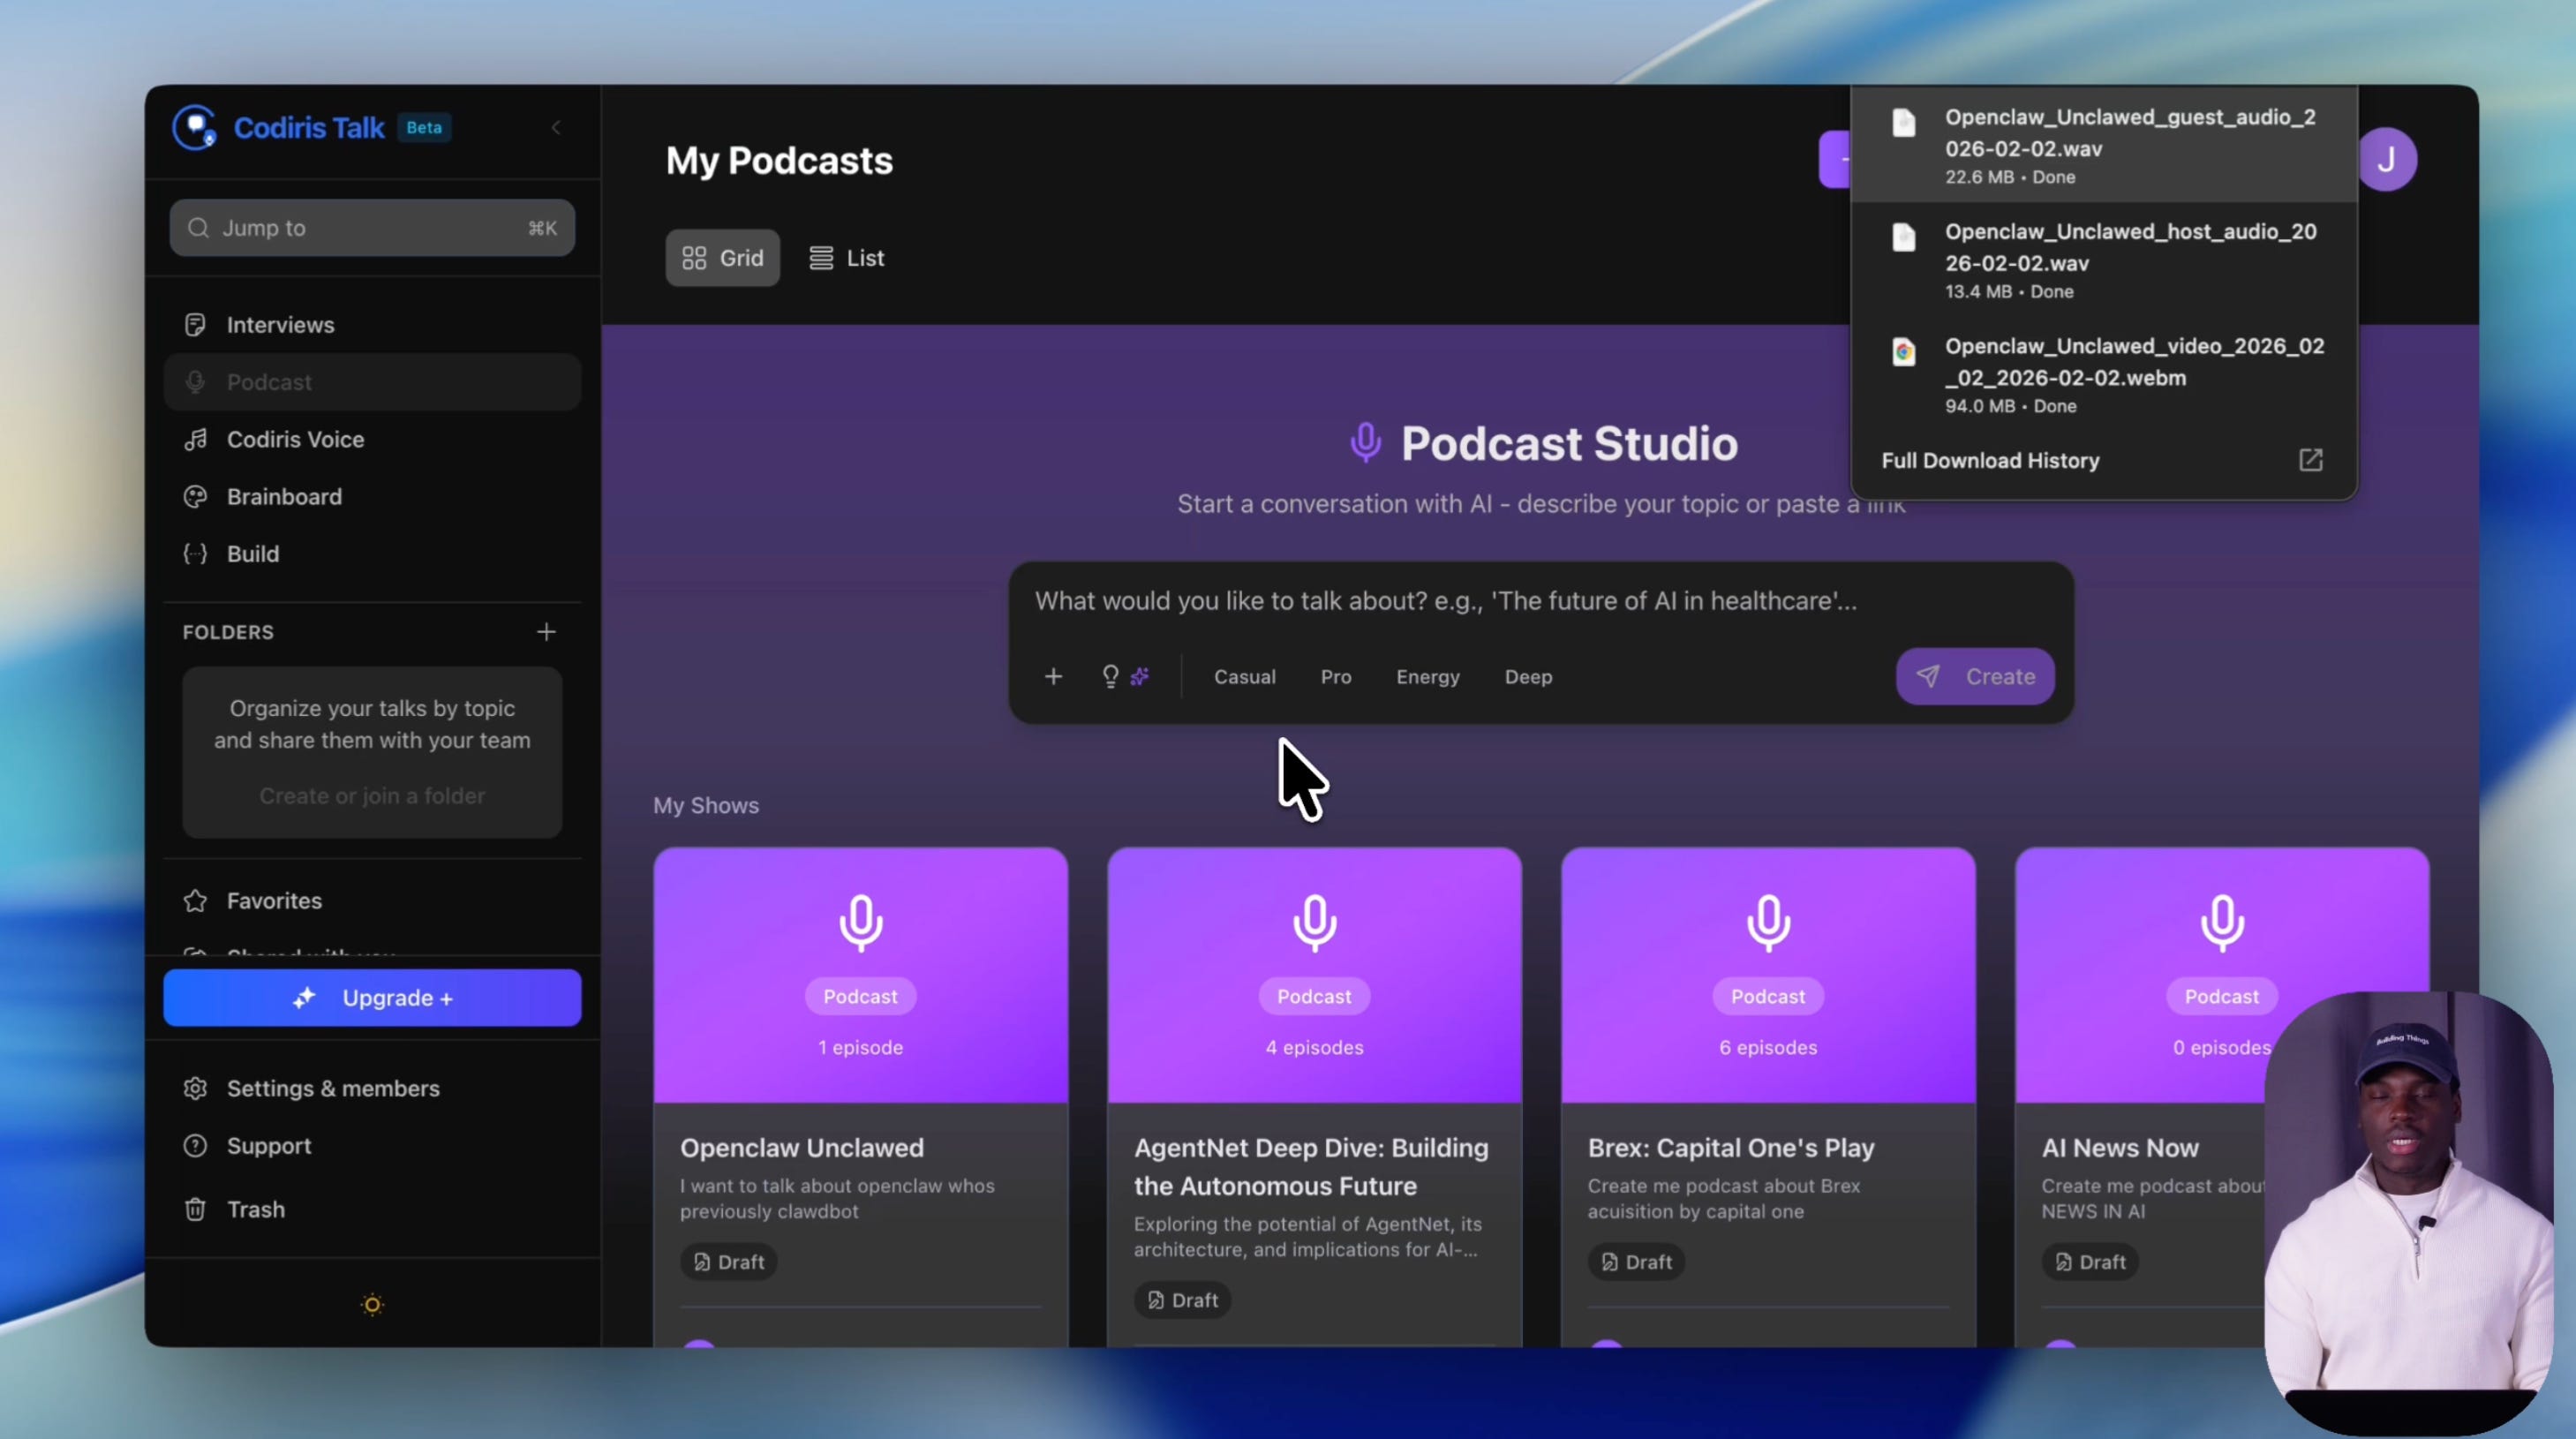The width and height of the screenshot is (2576, 1439).
Task: Add a new folder with plus icon
Action: tap(546, 632)
